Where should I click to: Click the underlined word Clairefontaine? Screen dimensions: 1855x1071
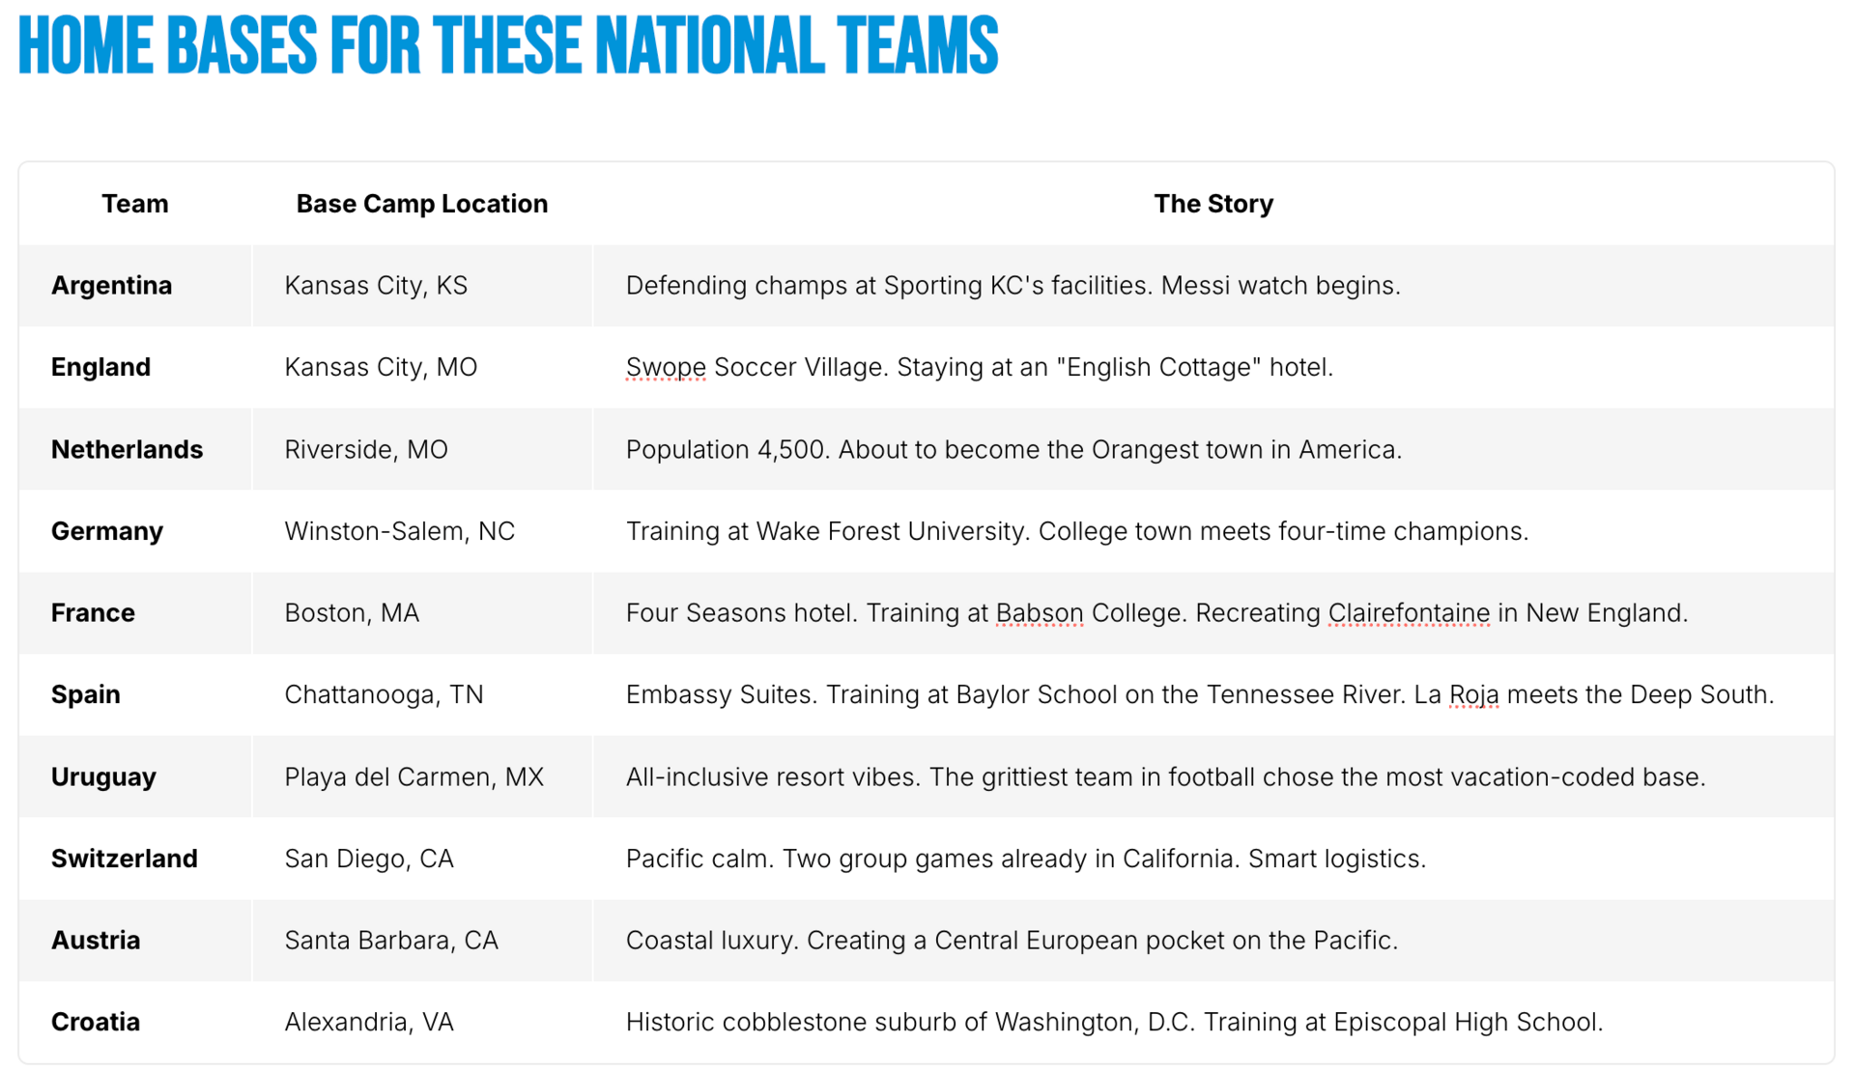(1409, 612)
